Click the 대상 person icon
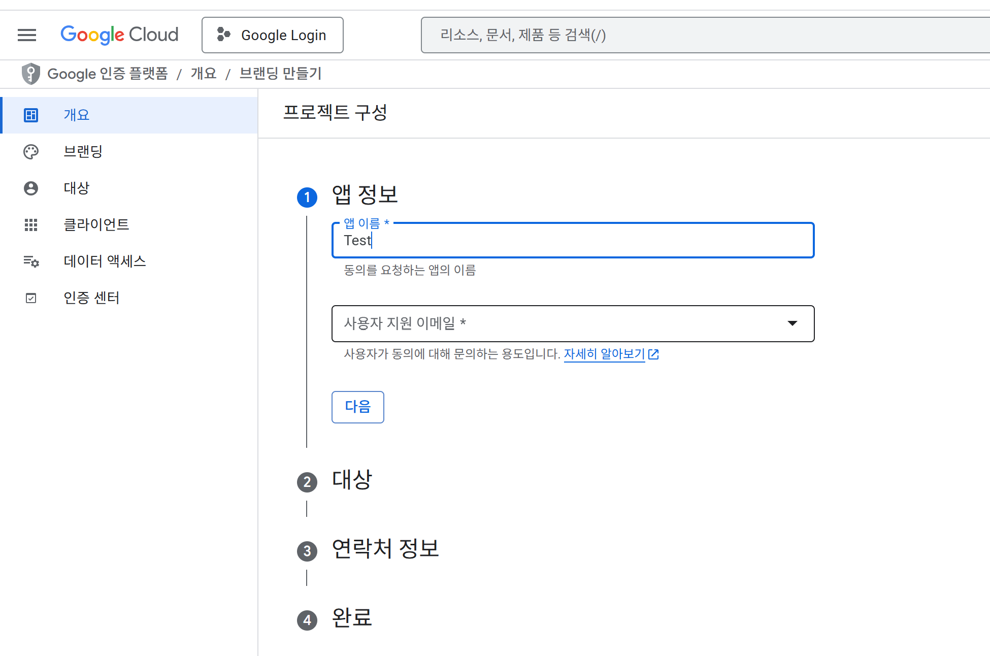Screen dimensions: 990x656 31,188
